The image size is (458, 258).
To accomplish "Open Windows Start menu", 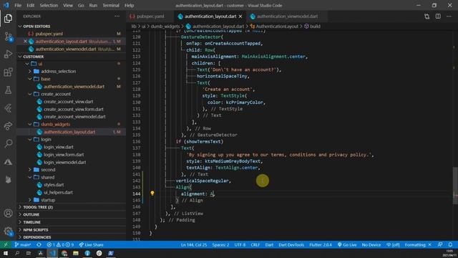I will (x=6, y=253).
